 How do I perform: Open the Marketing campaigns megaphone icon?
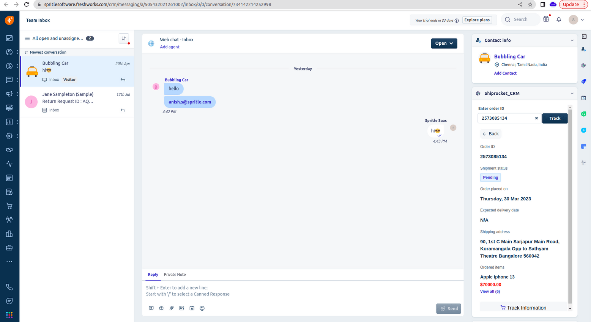click(9, 94)
